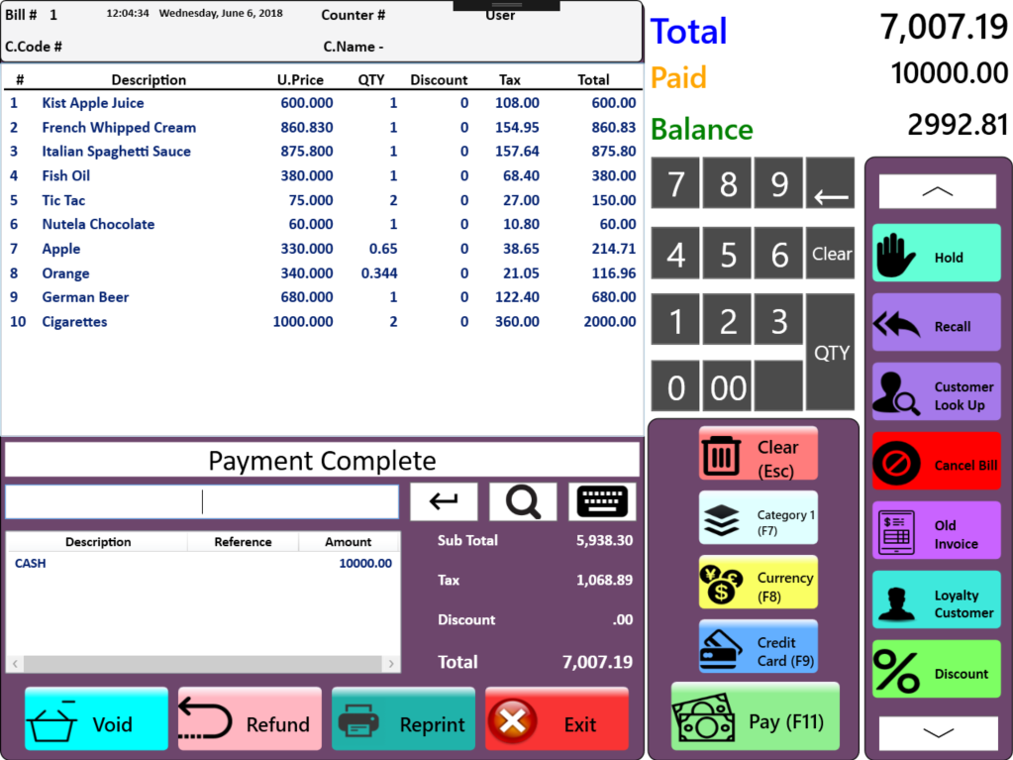
Task: Click the enter arrow button beside input
Action: (x=444, y=501)
